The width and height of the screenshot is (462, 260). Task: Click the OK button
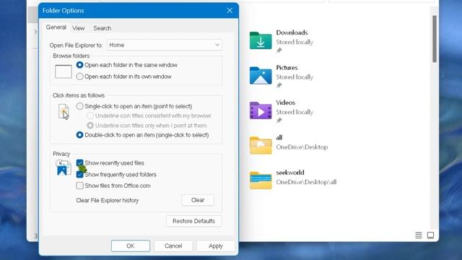(131, 246)
